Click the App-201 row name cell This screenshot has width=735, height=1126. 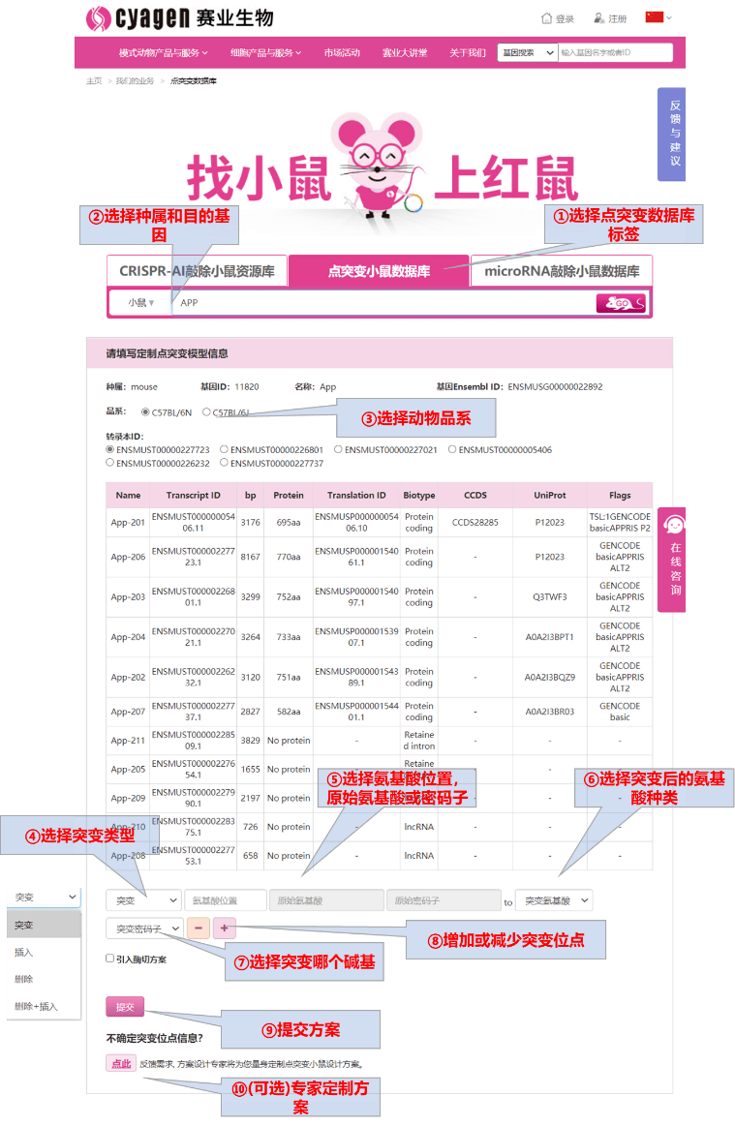point(128,522)
